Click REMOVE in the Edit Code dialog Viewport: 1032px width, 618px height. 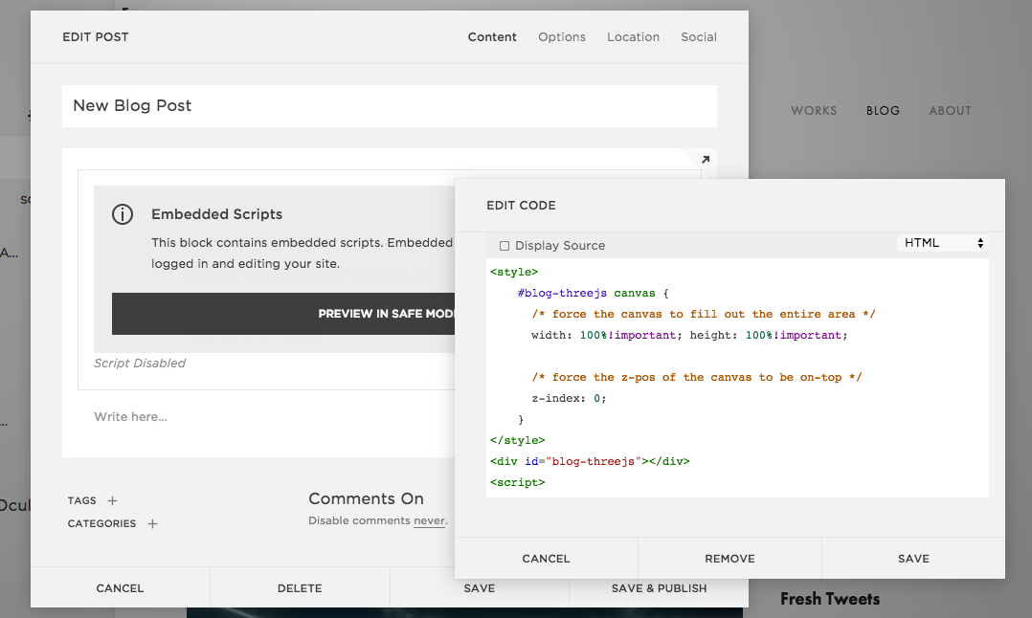[729, 558]
